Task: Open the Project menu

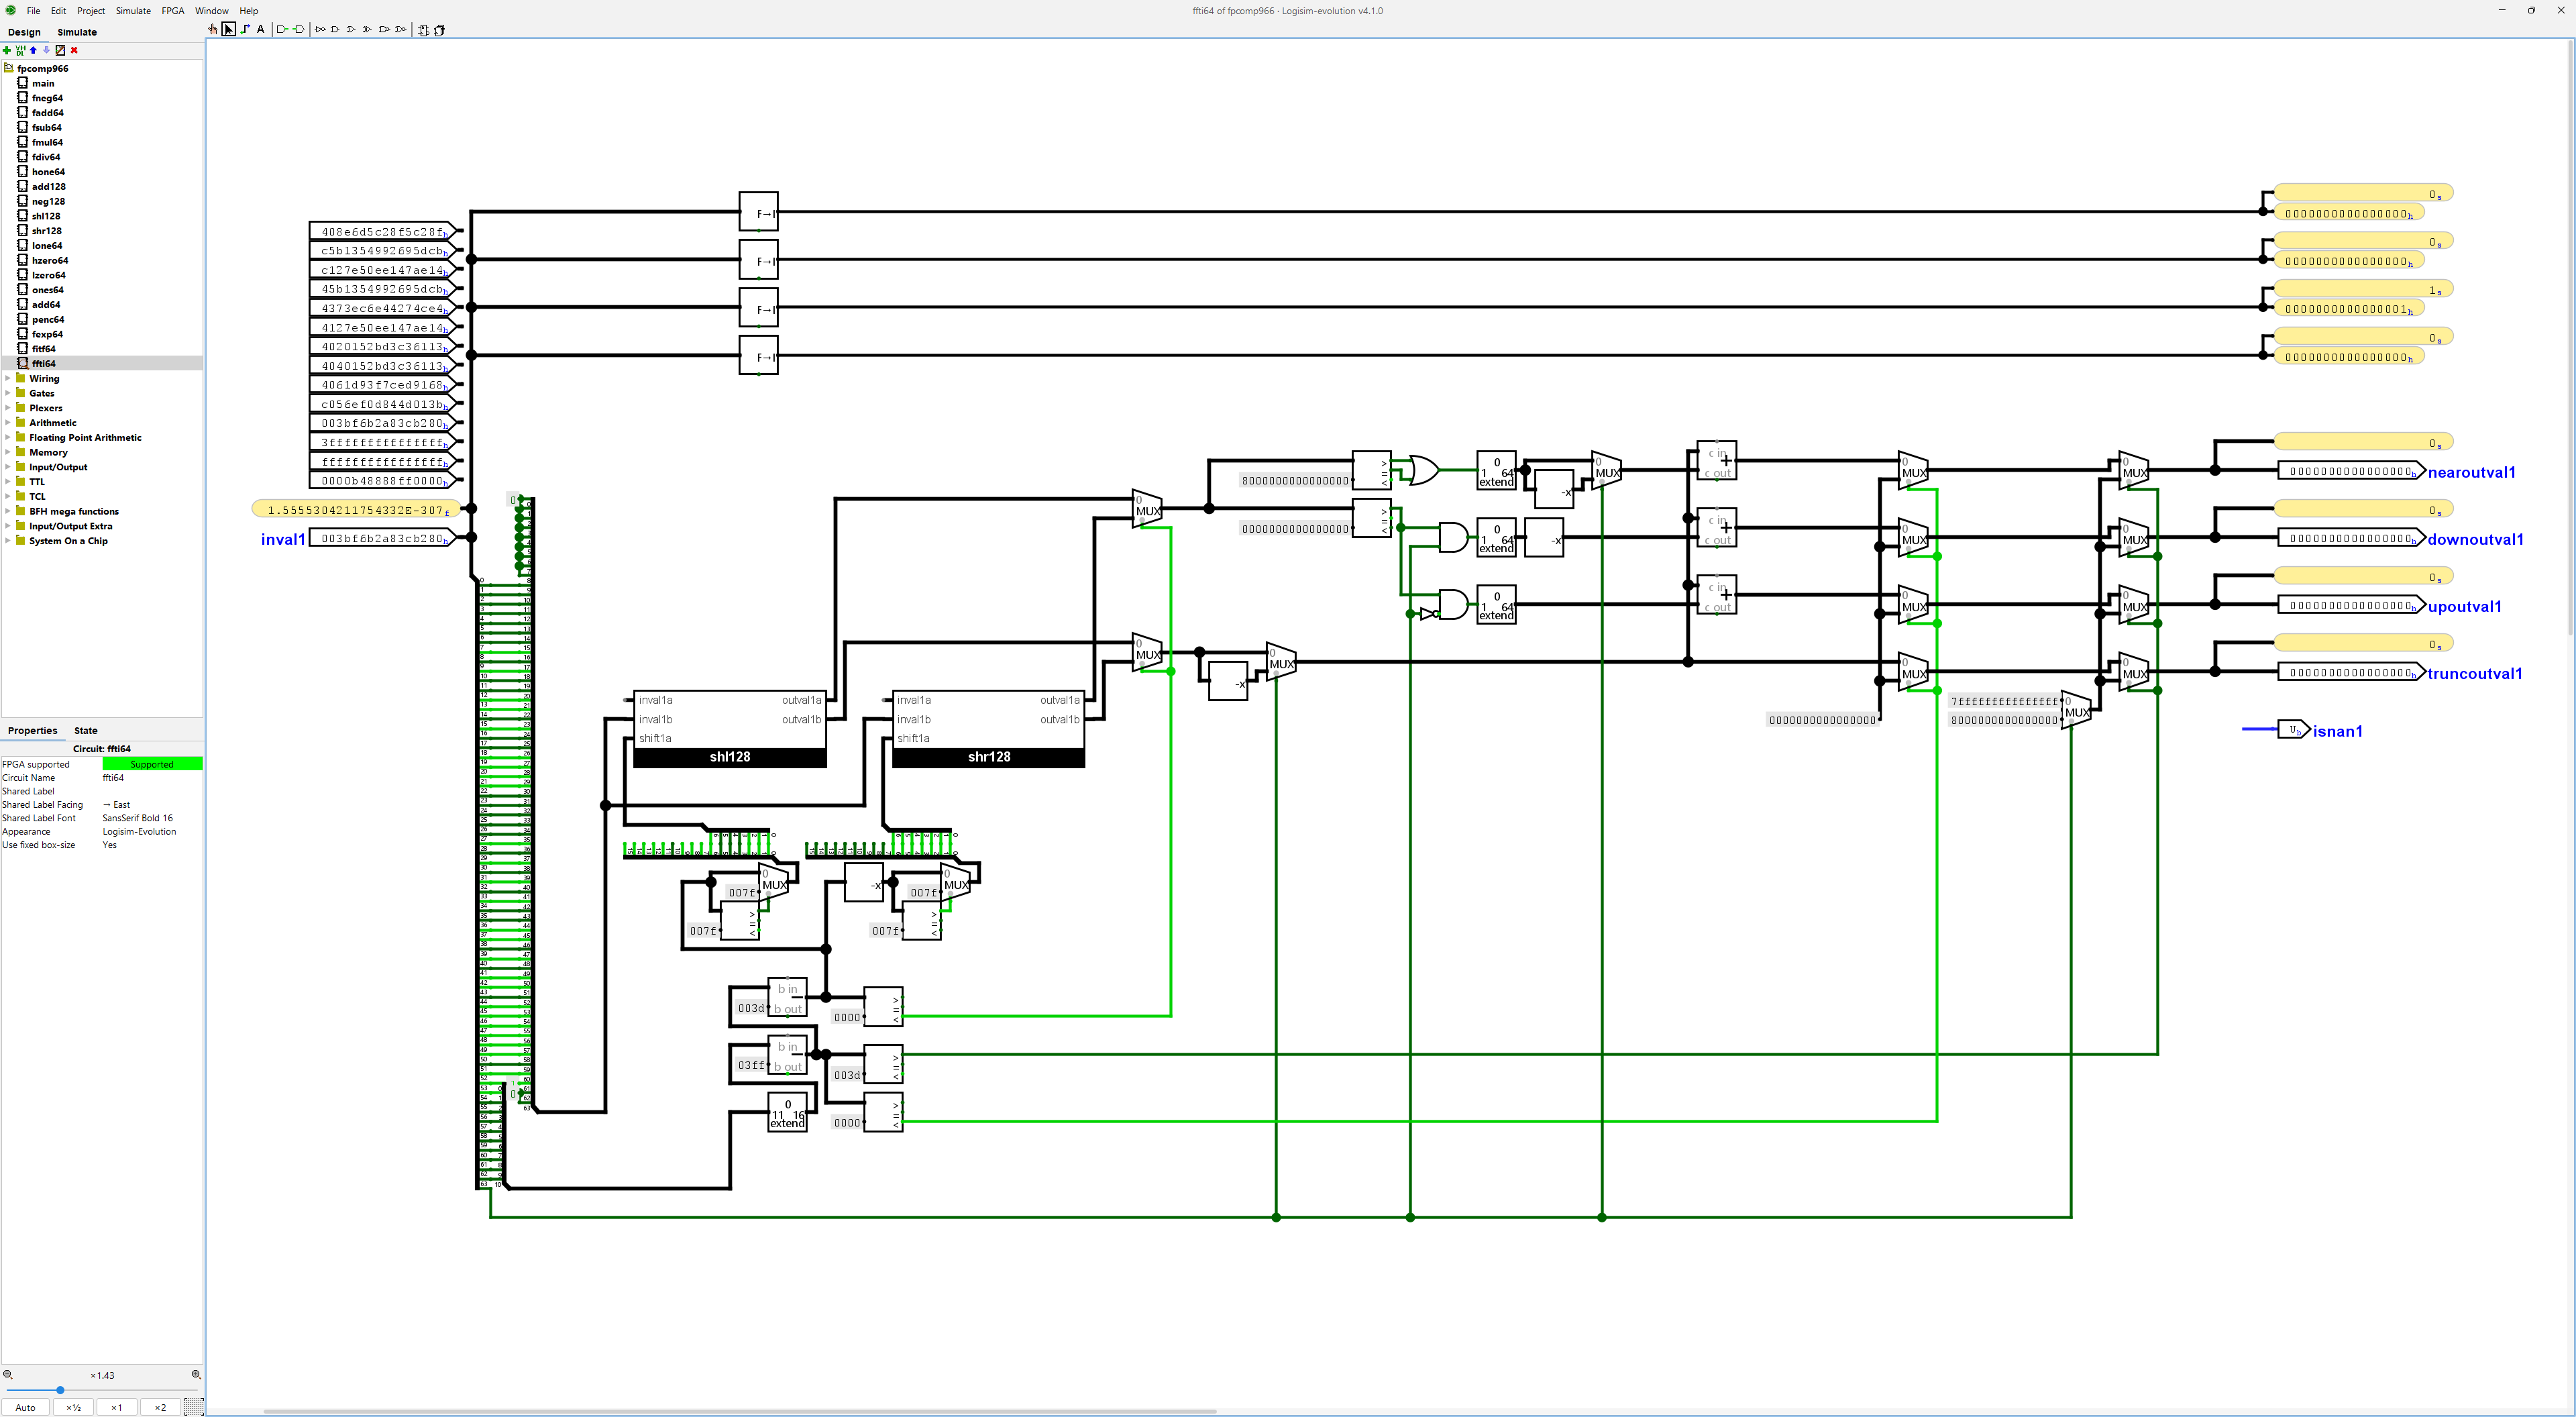Action: point(91,11)
